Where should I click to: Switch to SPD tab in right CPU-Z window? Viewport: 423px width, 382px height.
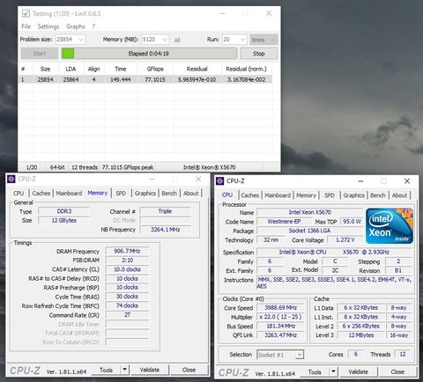click(330, 195)
